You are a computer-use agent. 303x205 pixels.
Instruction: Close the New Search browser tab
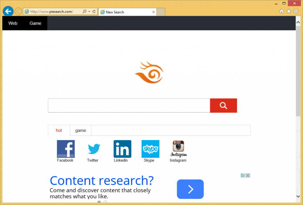(153, 12)
